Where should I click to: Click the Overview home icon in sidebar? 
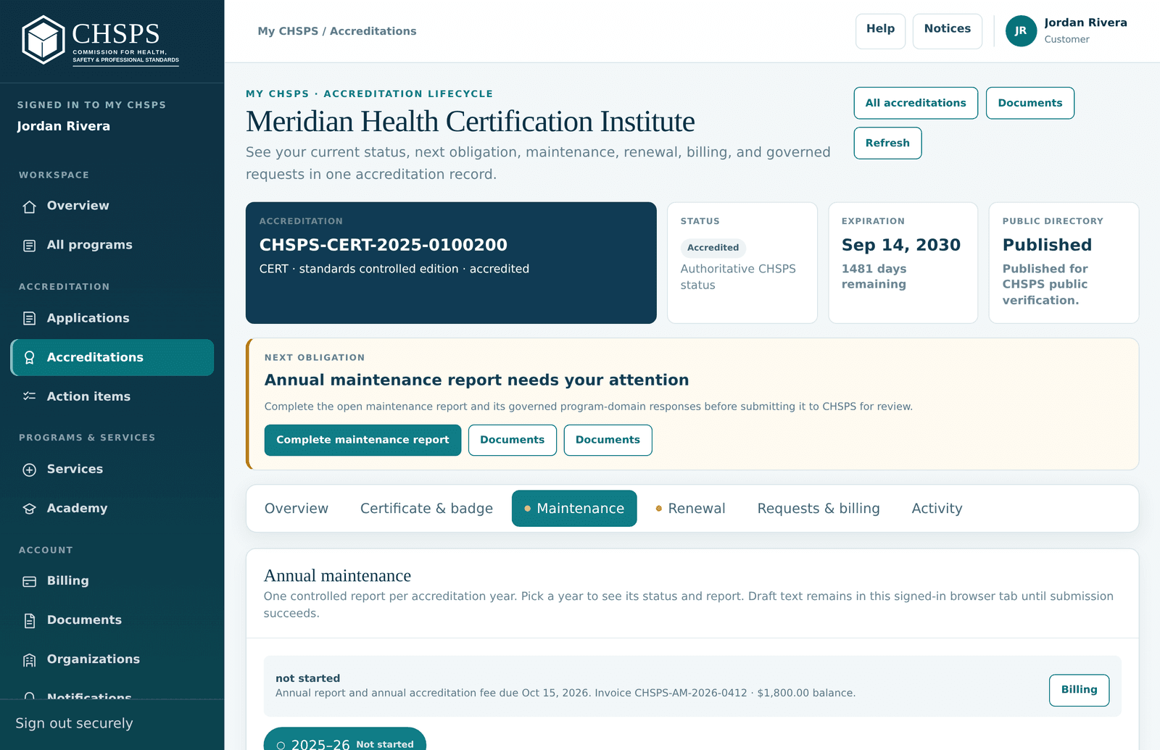click(x=29, y=207)
